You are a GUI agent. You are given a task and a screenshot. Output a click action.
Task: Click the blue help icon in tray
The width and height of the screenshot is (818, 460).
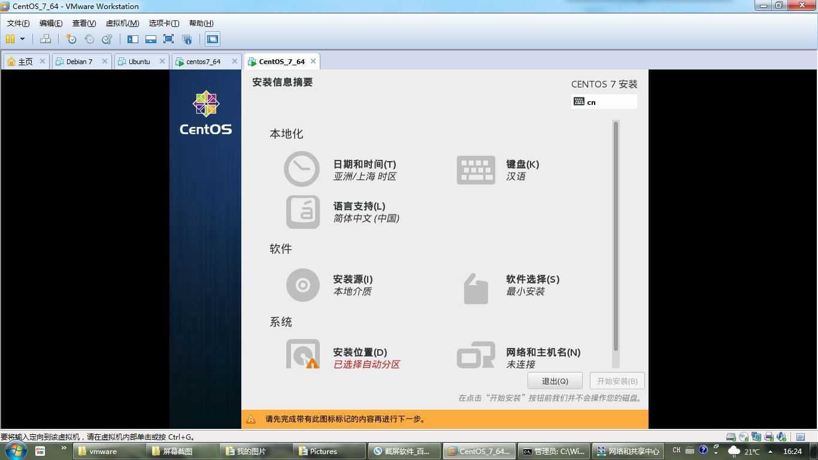coord(704,450)
